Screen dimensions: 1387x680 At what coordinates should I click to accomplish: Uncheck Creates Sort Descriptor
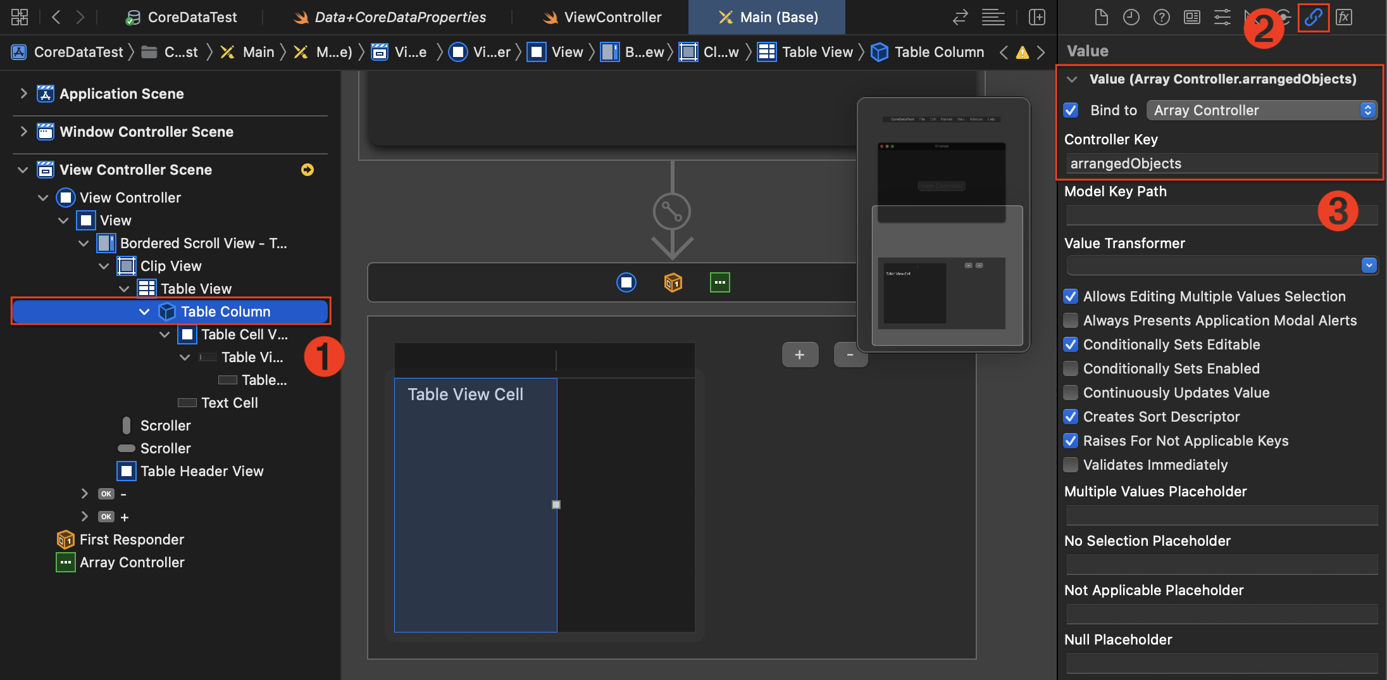tap(1071, 417)
